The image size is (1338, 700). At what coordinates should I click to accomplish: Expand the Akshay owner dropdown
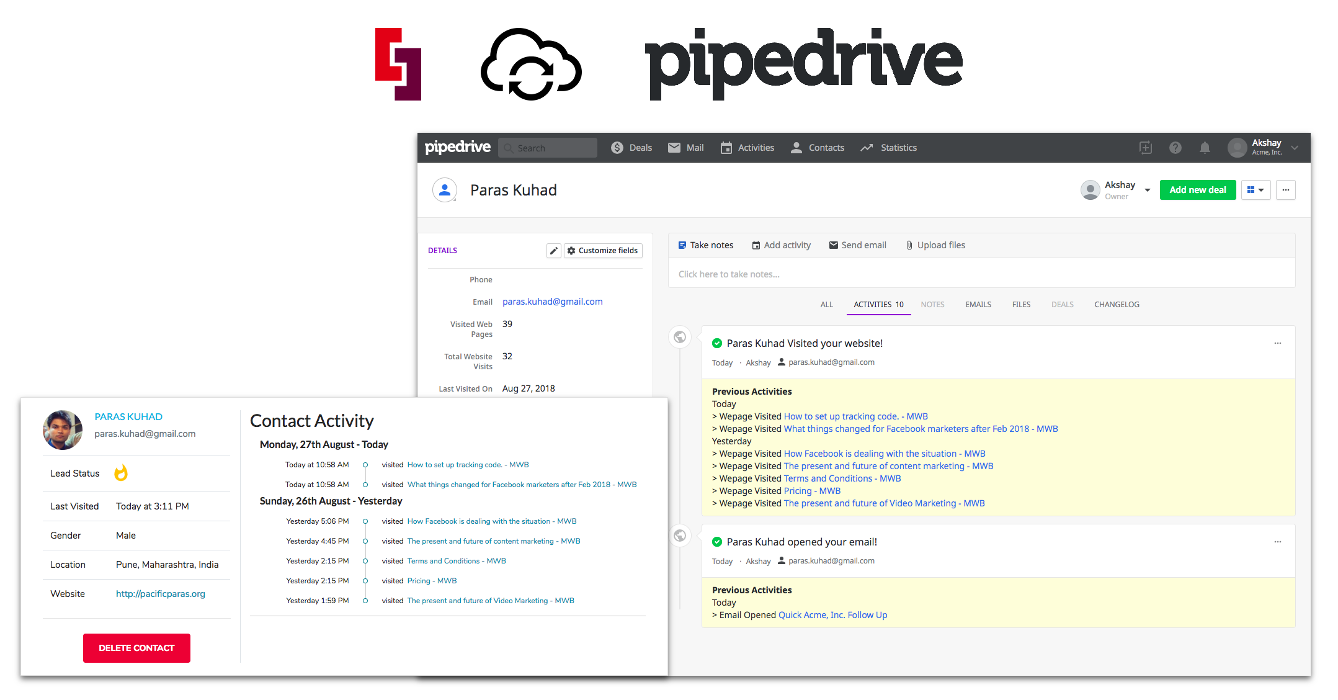pyautogui.click(x=1147, y=190)
